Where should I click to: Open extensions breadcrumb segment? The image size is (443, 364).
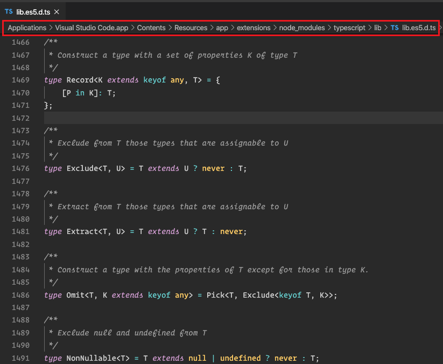(x=254, y=28)
